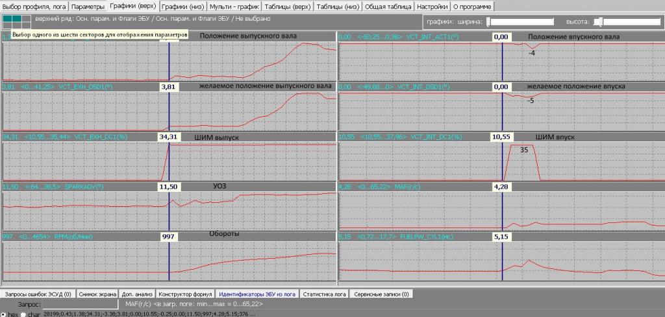665x317 pixels.
Task: Click the 'Обороты' graph title
Action: click(x=224, y=234)
